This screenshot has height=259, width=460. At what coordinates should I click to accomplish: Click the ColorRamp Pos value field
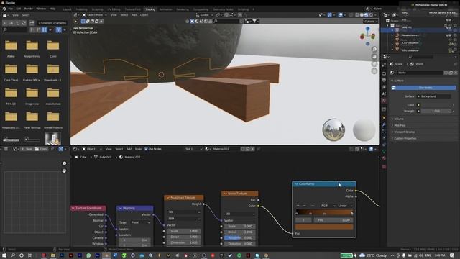333,220
